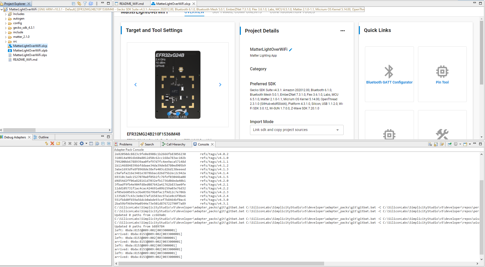
Task: Click the pencil icon beside MatterLightOverWiFi name
Action: [x=291, y=50]
